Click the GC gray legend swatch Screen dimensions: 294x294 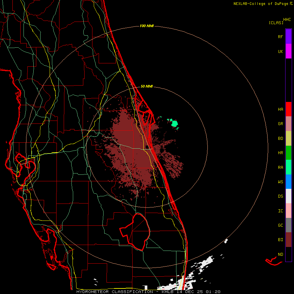click(288, 225)
